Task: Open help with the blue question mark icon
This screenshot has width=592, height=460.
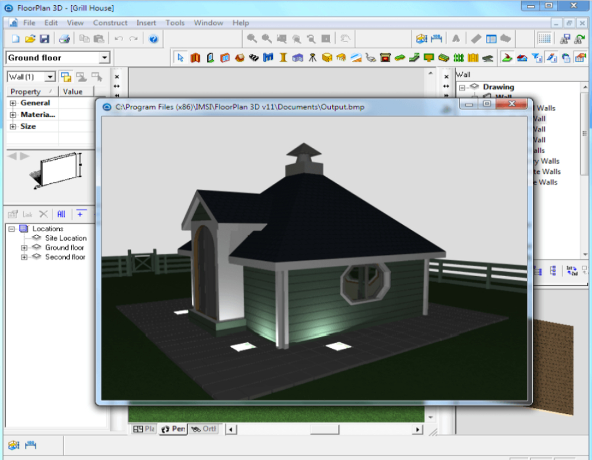Action: [x=153, y=38]
